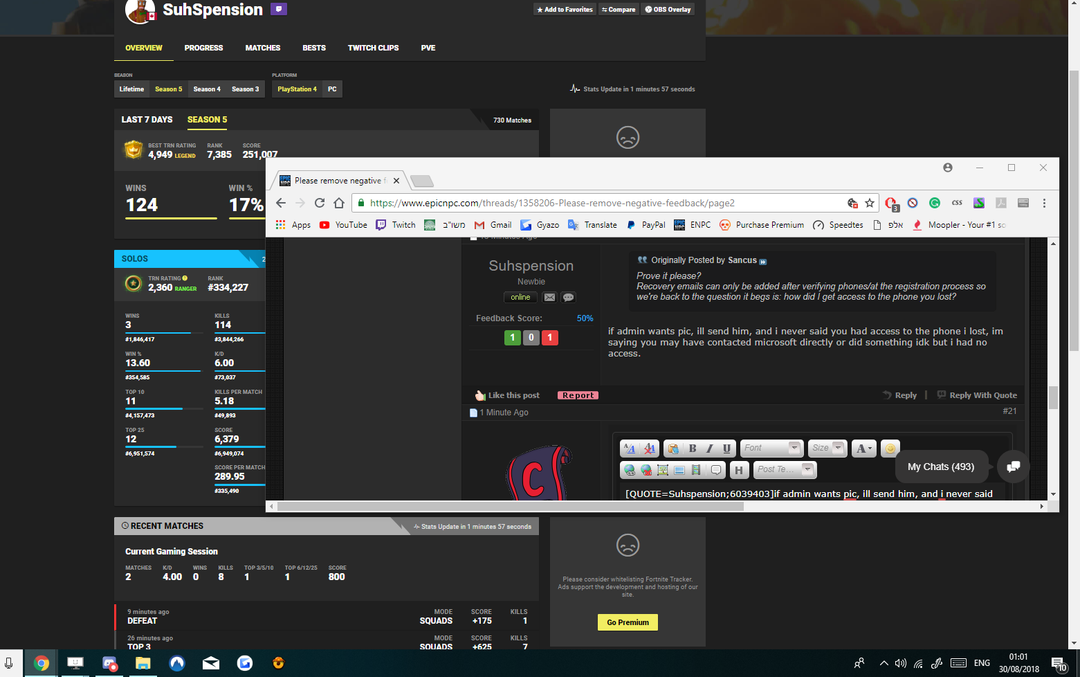The image size is (1080, 677).
Task: Open the My Chats bubble icon
Action: (1013, 467)
